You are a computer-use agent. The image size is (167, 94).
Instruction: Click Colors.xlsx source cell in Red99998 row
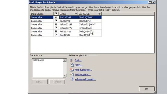coord(42,21)
